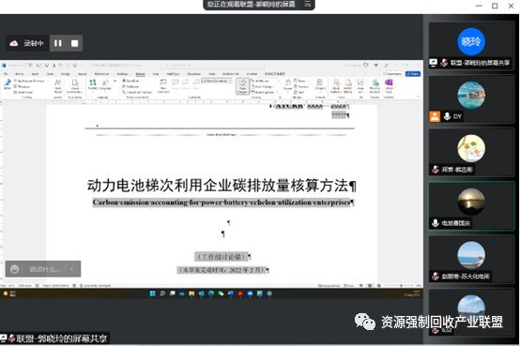Stop the meeting recording
This screenshot has height=346, width=520.
coord(74,43)
